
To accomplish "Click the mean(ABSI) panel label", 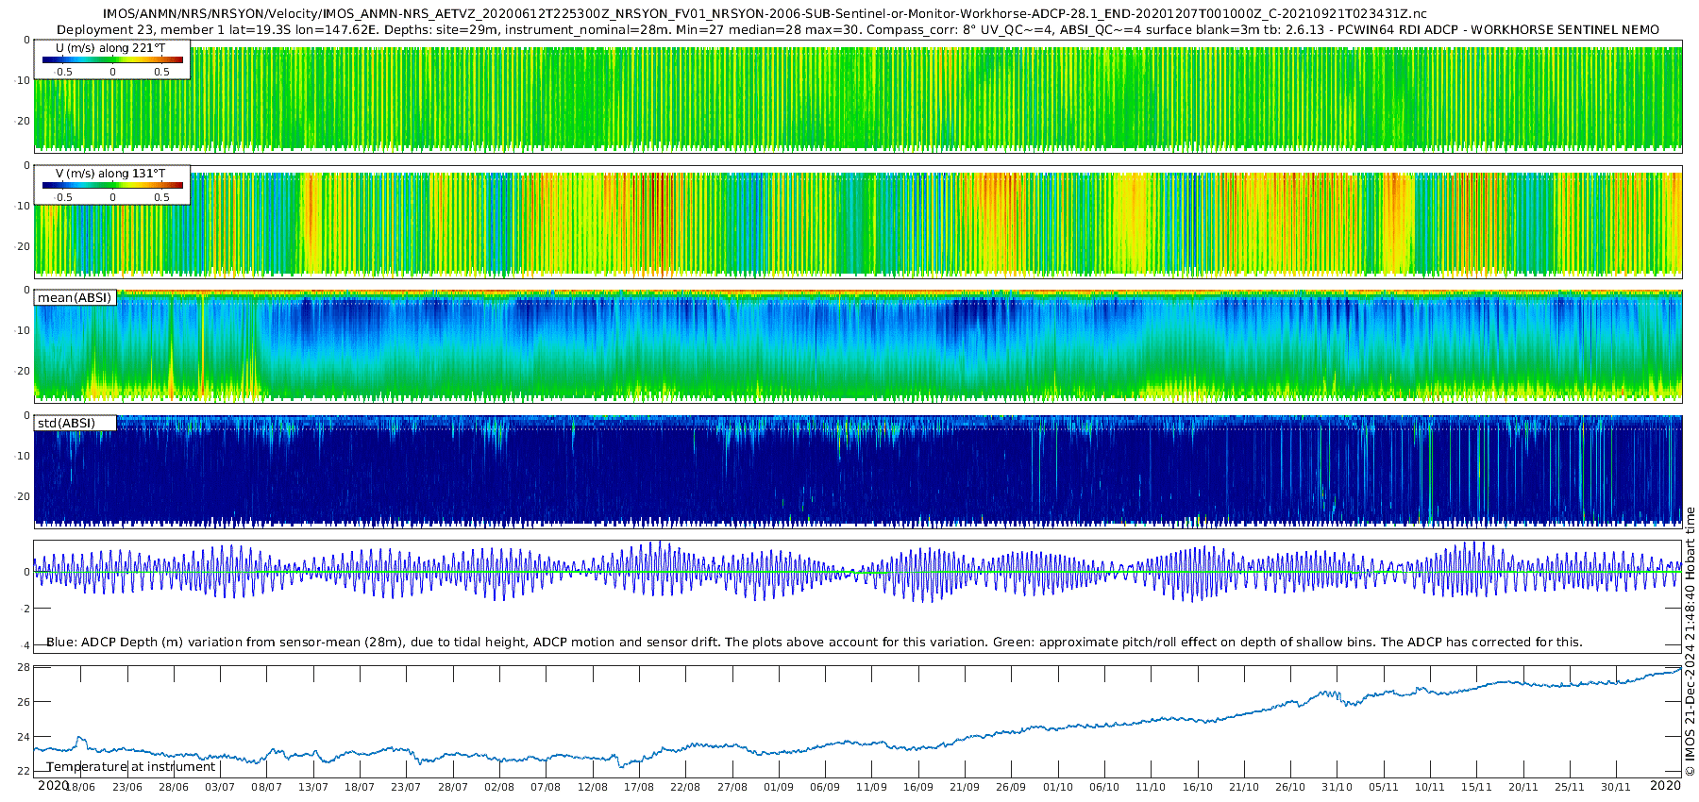I will [x=75, y=298].
